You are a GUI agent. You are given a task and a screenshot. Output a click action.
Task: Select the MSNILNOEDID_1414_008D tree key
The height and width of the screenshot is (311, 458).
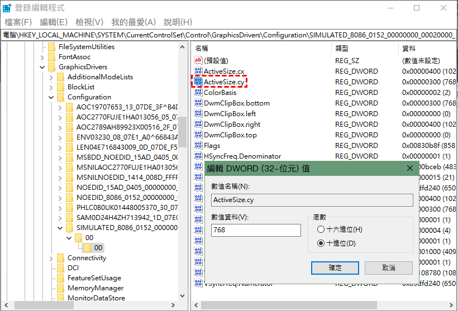[x=127, y=177]
